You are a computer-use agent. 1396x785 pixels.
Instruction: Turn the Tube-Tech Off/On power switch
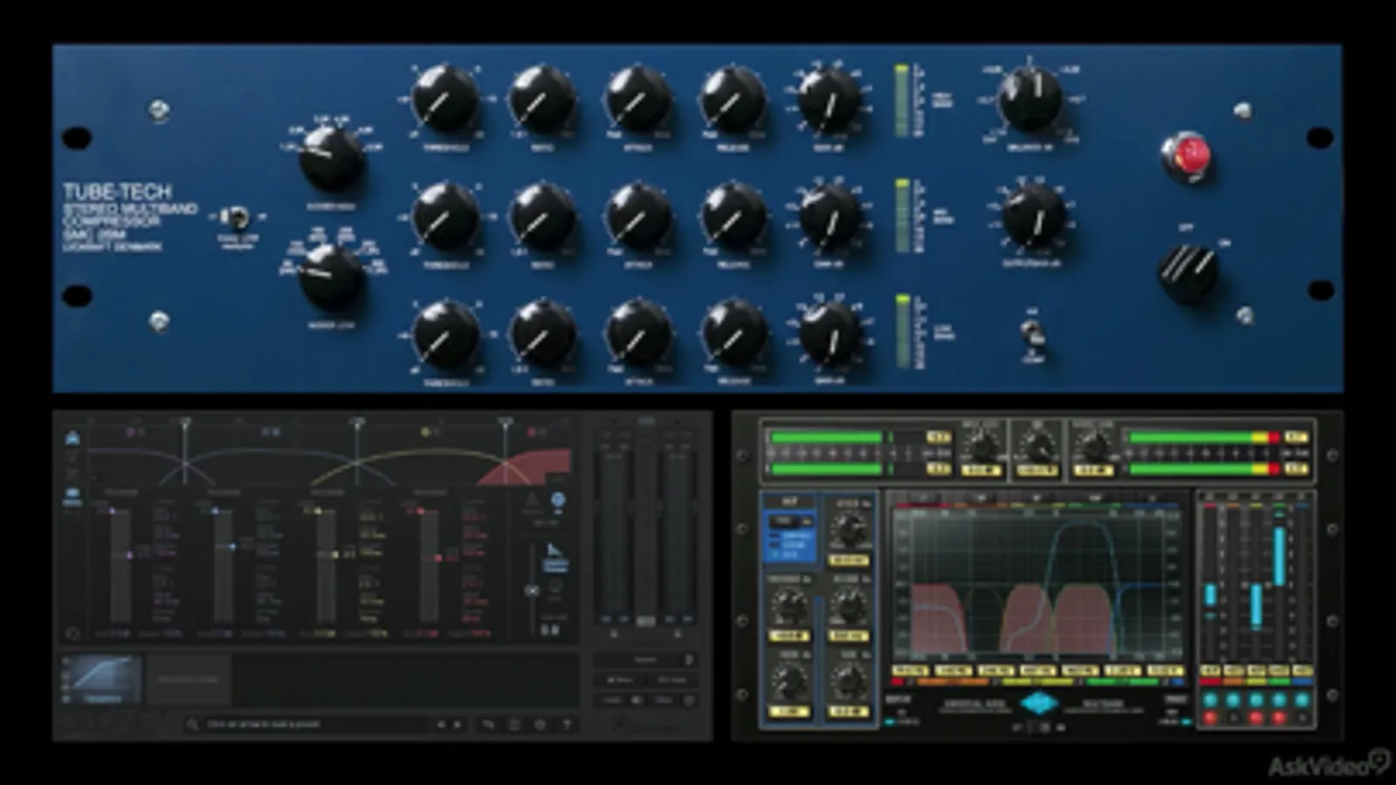[x=1188, y=272]
